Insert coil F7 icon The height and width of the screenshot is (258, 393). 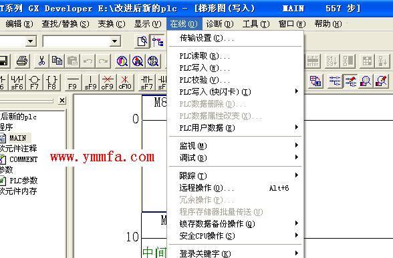pyautogui.click(x=34, y=82)
